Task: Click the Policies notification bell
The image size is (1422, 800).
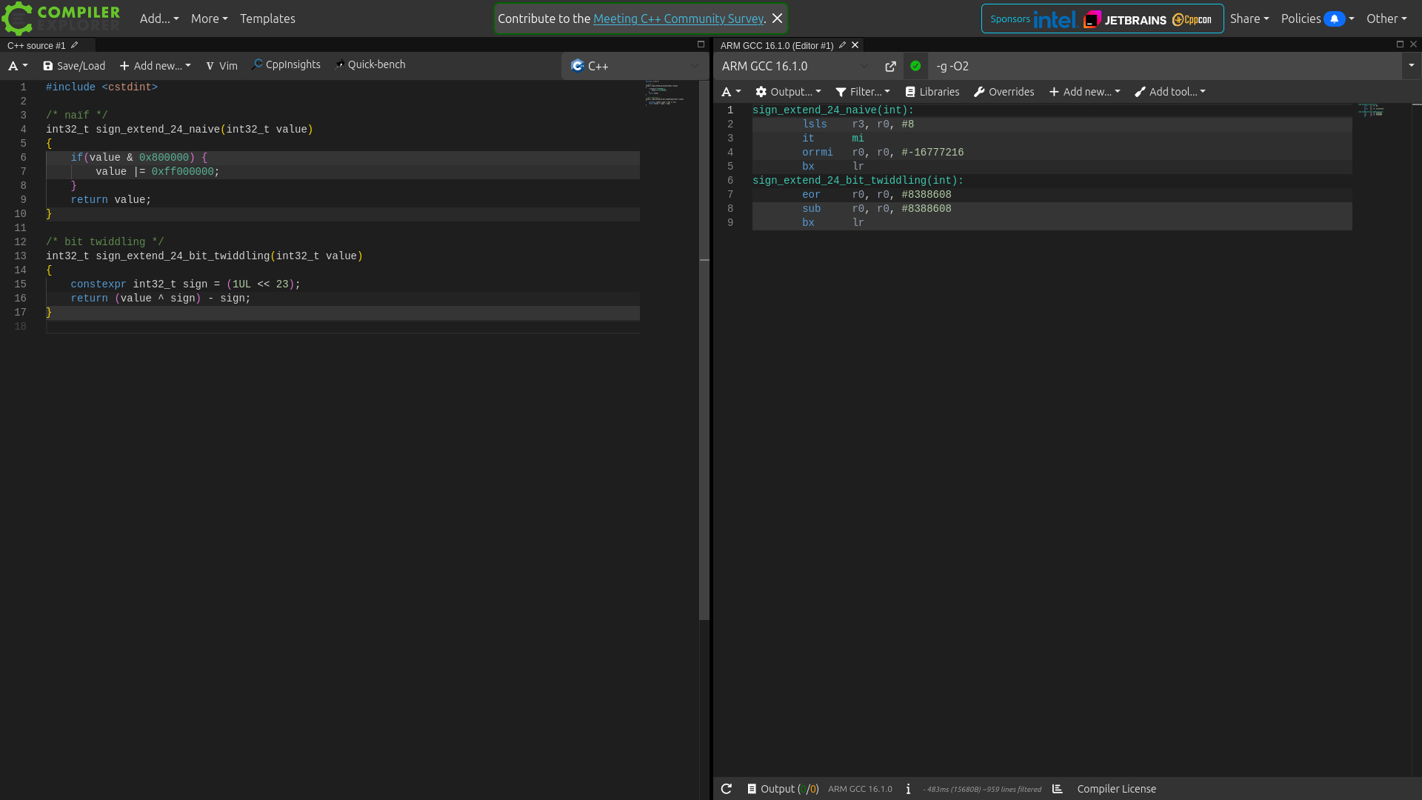Action: pos(1334,19)
